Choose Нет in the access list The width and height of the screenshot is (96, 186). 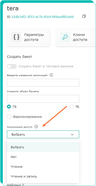coord(43,157)
